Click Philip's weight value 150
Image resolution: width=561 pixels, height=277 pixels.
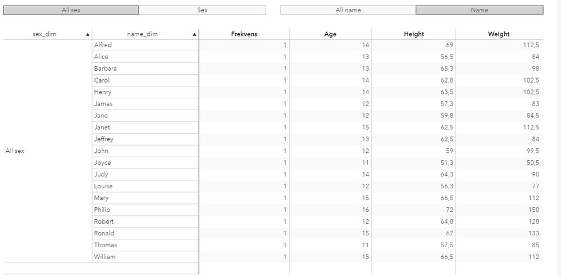click(x=533, y=210)
